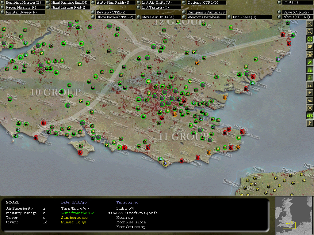Select orange icon east of Southend-on-Sea
Screen dimensions: 314x235
coord(225,97)
